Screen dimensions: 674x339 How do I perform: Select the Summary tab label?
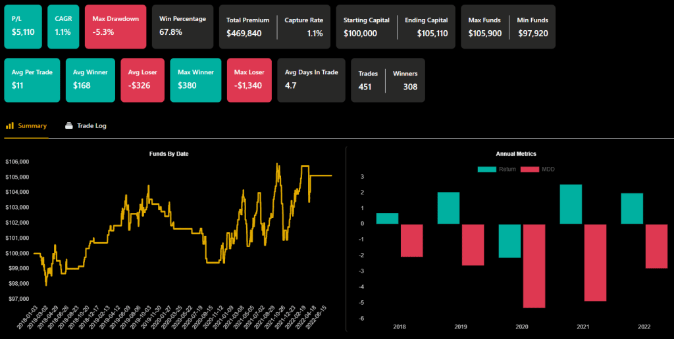point(32,125)
